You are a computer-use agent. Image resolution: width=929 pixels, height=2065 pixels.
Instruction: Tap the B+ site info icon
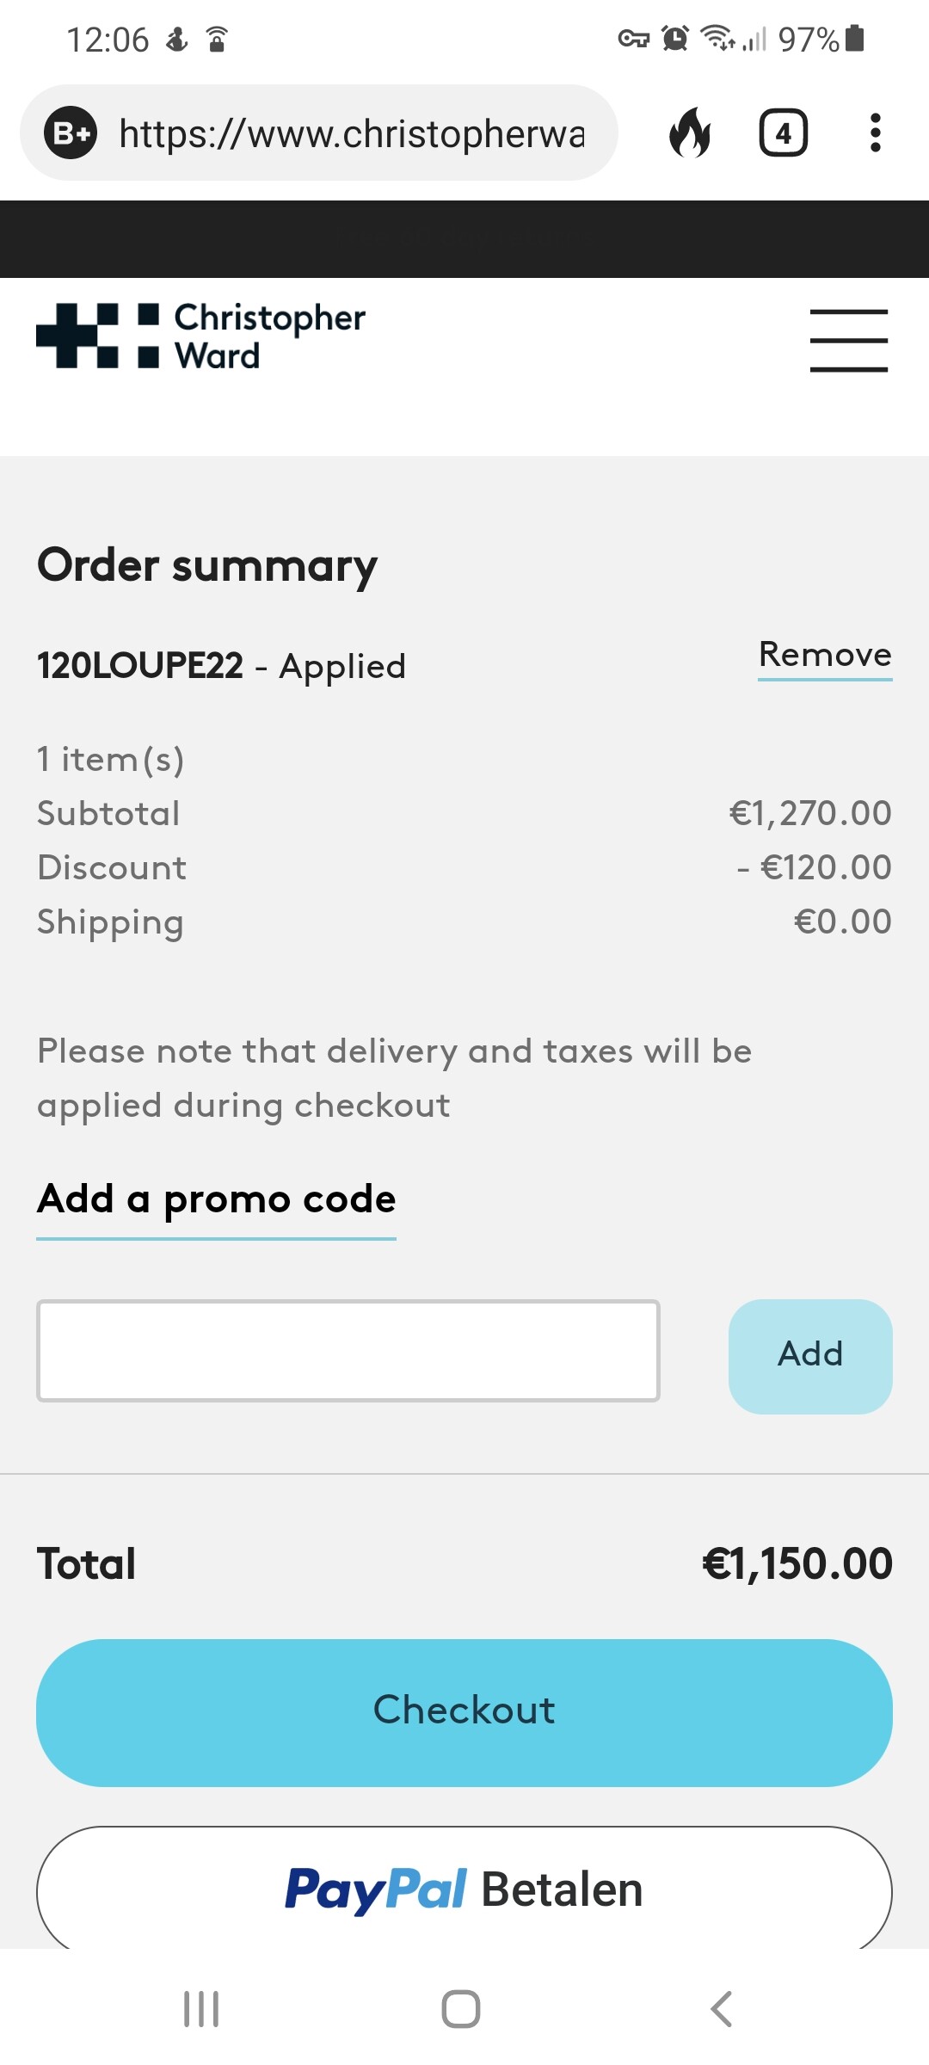(x=71, y=133)
